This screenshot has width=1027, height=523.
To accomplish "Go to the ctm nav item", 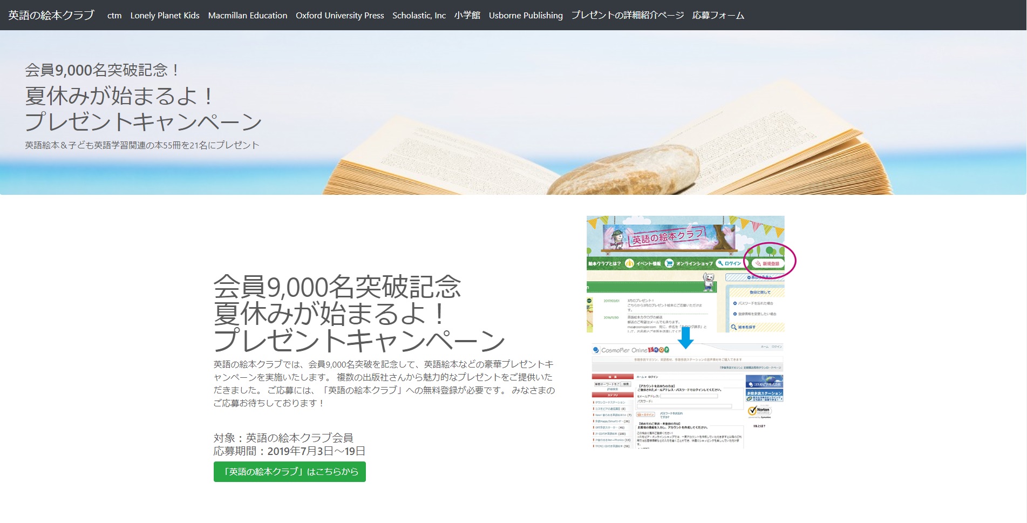I will [x=114, y=15].
